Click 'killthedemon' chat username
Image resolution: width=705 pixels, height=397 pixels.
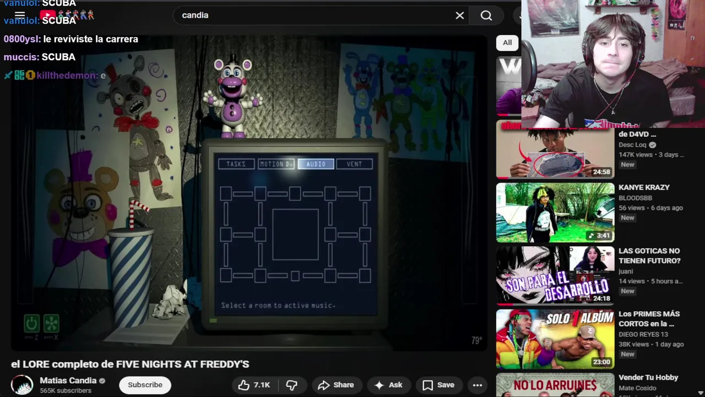pyautogui.click(x=67, y=76)
